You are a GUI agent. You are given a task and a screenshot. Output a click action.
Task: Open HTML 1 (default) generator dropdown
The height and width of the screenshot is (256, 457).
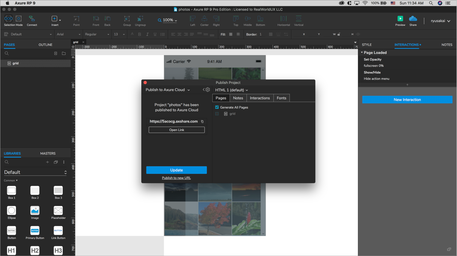231,90
